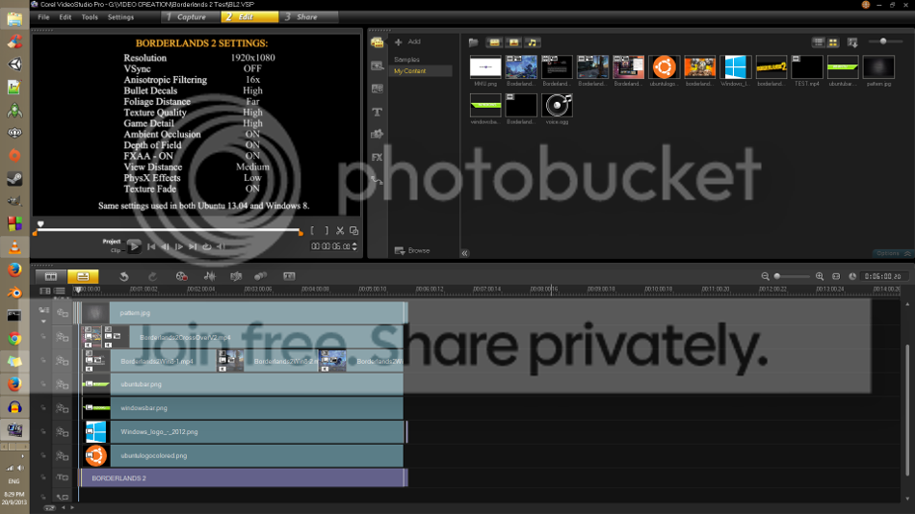Click the scissors Split Clip icon
Viewport: 915px width, 514px height.
click(x=340, y=231)
